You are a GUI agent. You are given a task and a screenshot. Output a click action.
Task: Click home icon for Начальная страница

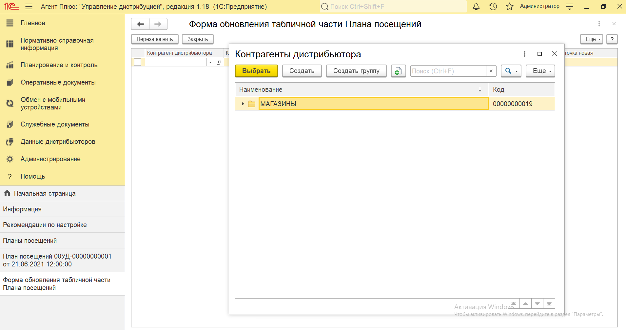tap(7, 193)
